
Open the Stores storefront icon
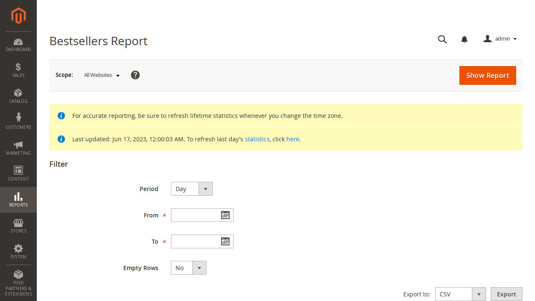(18, 222)
